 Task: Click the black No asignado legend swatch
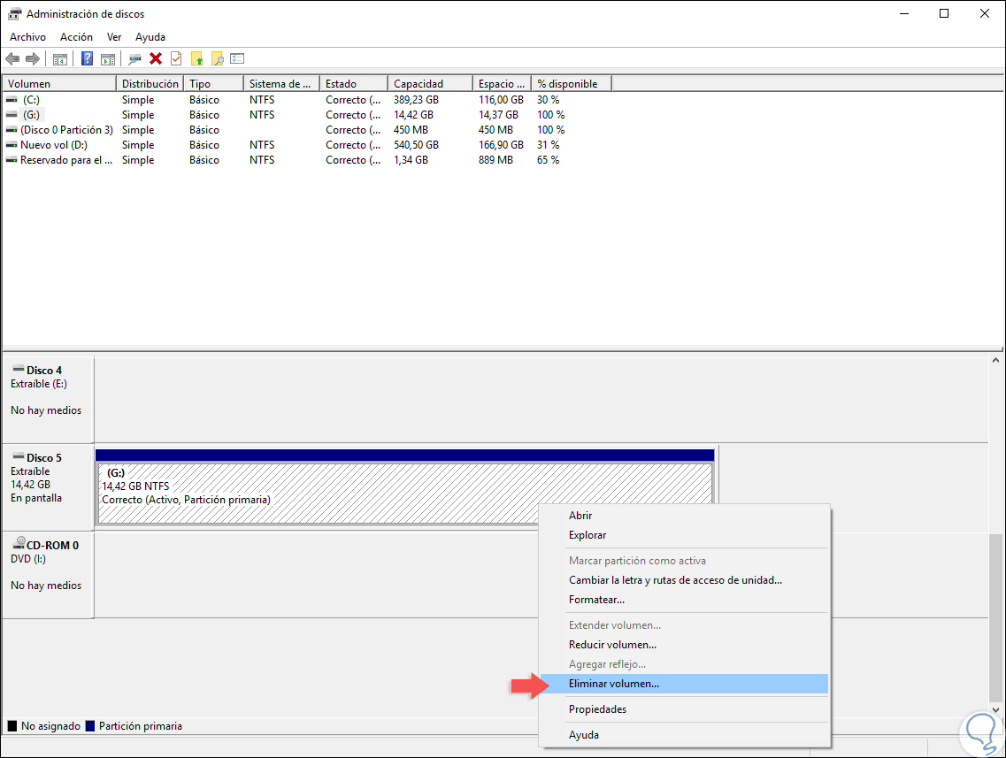coord(12,726)
